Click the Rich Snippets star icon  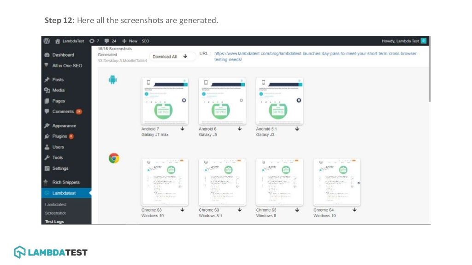pyautogui.click(x=46, y=182)
